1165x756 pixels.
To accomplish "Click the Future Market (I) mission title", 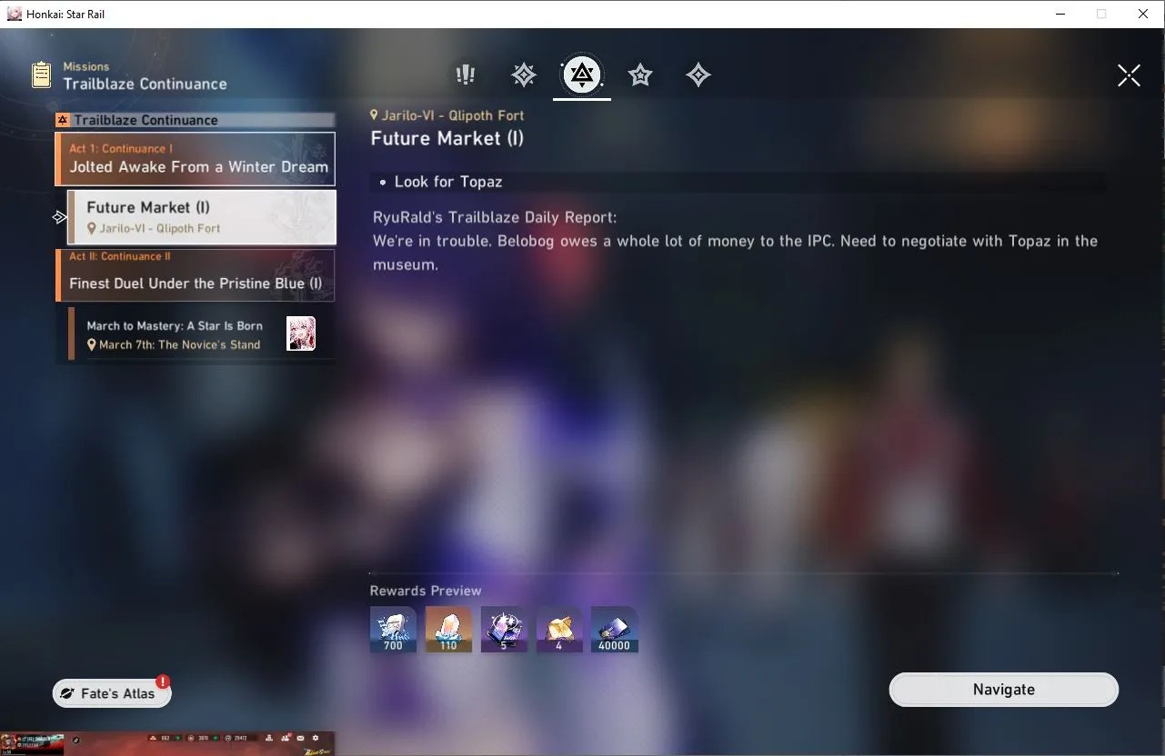I will click(447, 138).
